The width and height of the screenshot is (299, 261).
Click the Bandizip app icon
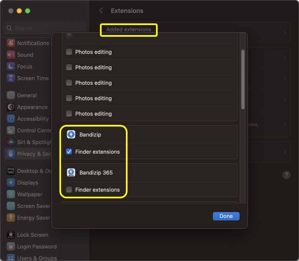(x=71, y=135)
